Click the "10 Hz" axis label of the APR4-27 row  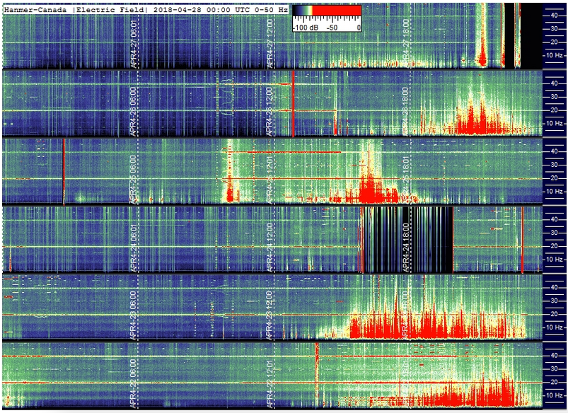pos(555,55)
